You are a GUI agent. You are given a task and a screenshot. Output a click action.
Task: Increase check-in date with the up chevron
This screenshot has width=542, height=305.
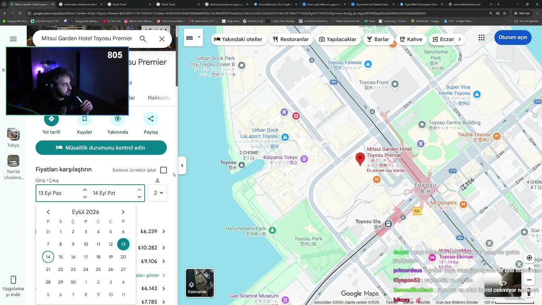tap(85, 190)
